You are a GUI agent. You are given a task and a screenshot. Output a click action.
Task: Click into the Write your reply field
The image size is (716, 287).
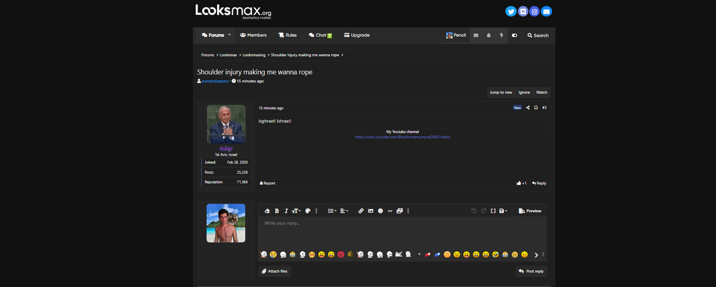(402, 232)
